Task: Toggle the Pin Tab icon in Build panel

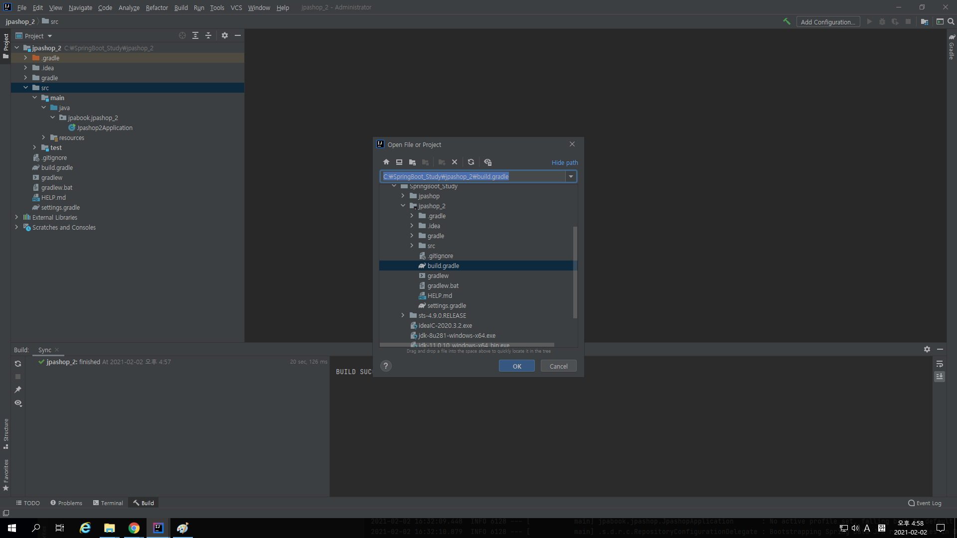Action: click(18, 390)
